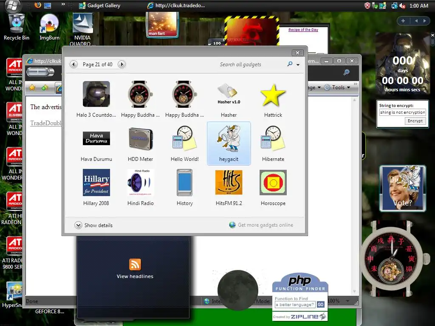Image resolution: width=435 pixels, height=326 pixels.
Task: Open the NVIDIA QUADRO desktop icon
Action: coord(82,29)
